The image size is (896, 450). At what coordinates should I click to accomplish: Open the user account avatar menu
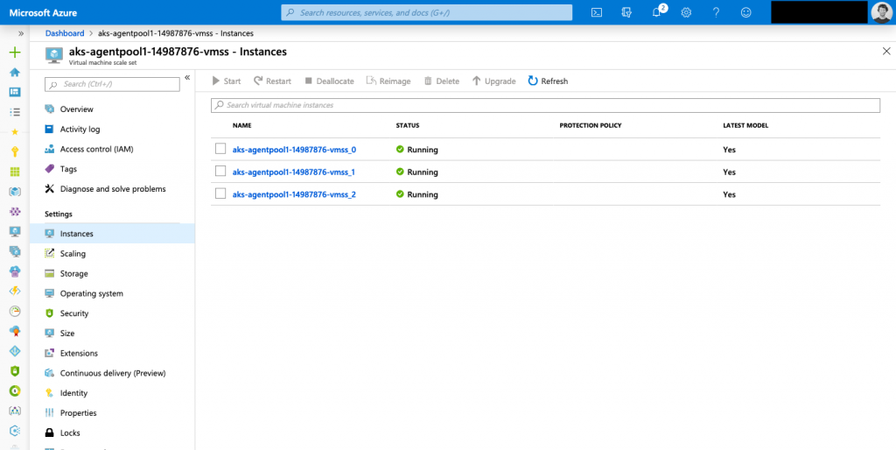[881, 12]
